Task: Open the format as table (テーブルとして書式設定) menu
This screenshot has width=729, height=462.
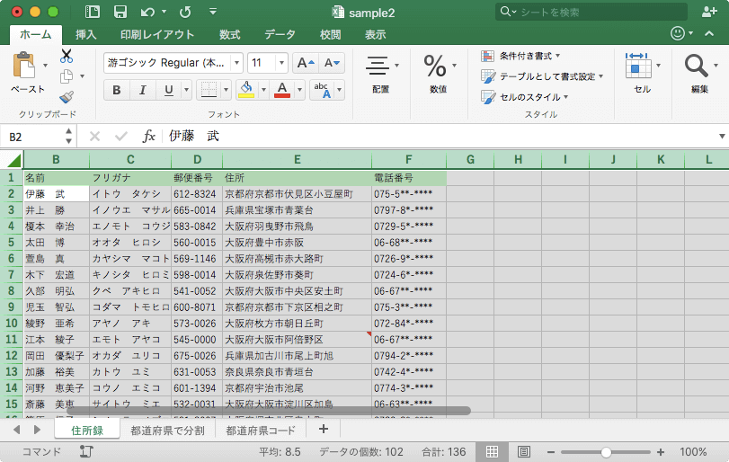Action: point(542,76)
